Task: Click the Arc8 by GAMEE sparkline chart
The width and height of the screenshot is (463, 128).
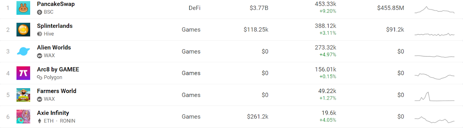Action: [434, 76]
